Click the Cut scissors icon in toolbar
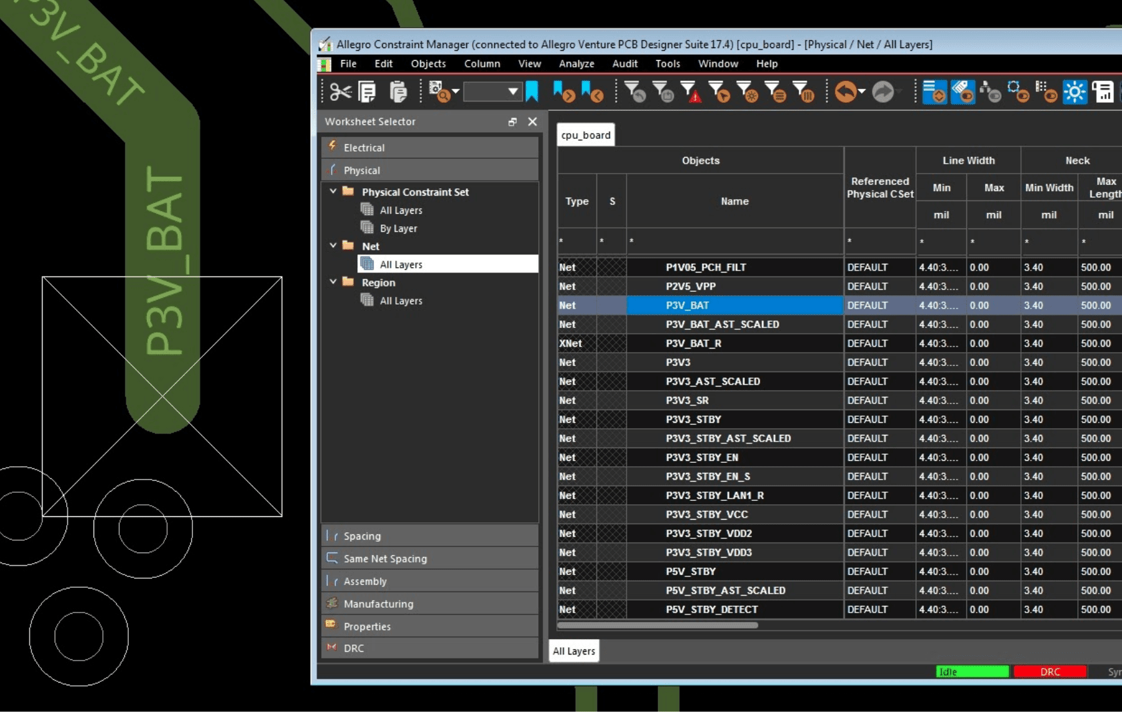This screenshot has height=712, width=1122. (341, 92)
